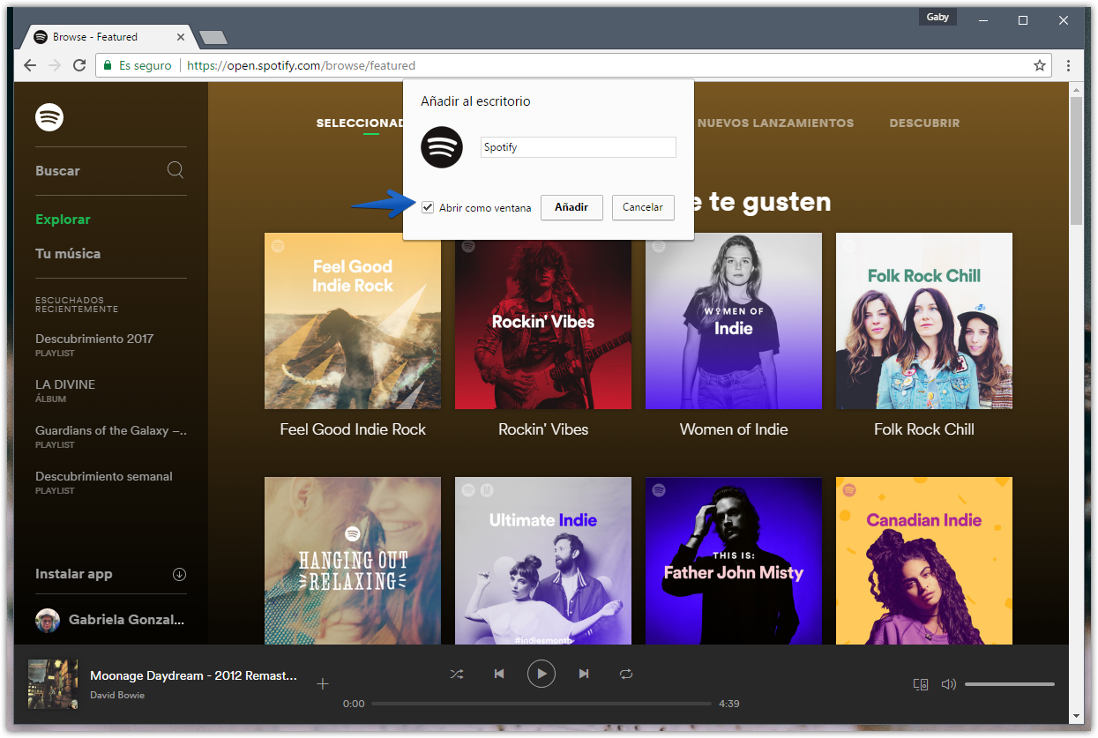Close the Browse - Featured tab
The width and height of the screenshot is (1098, 738).
[182, 37]
